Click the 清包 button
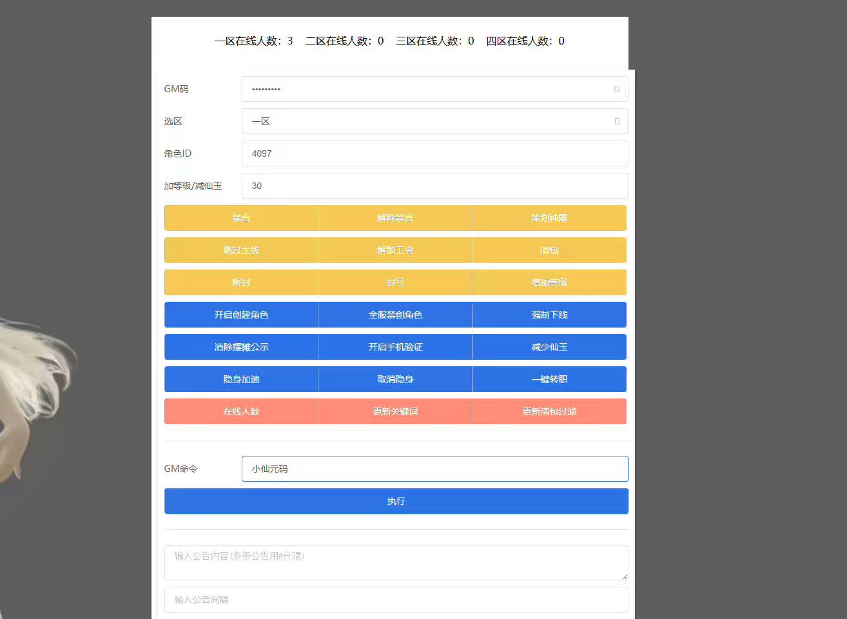 [549, 250]
